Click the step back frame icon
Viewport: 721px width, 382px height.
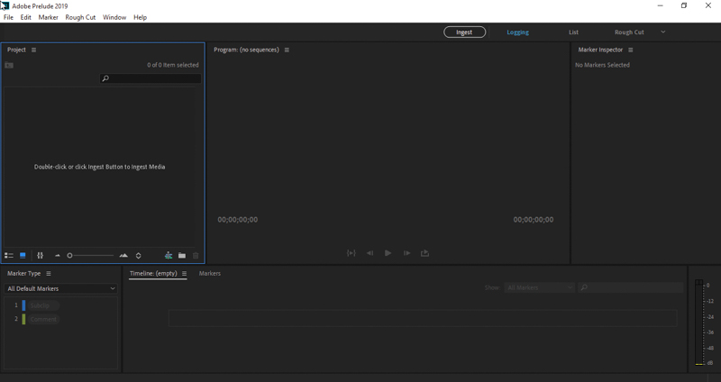coord(370,253)
